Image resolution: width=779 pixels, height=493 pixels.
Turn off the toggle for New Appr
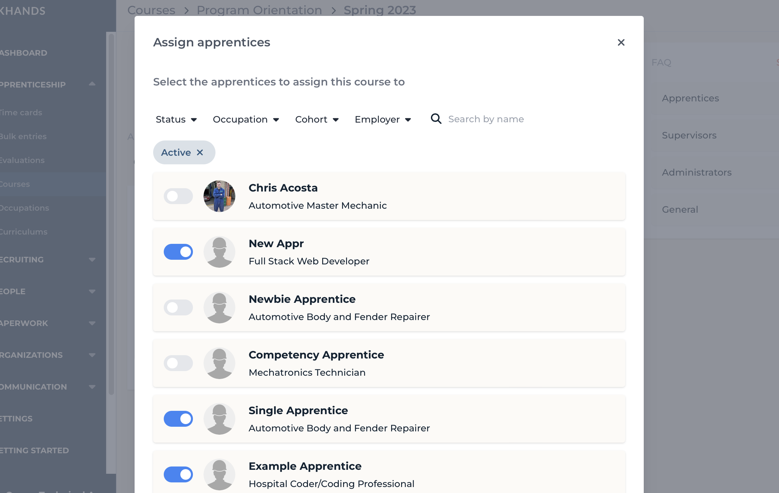[178, 252]
